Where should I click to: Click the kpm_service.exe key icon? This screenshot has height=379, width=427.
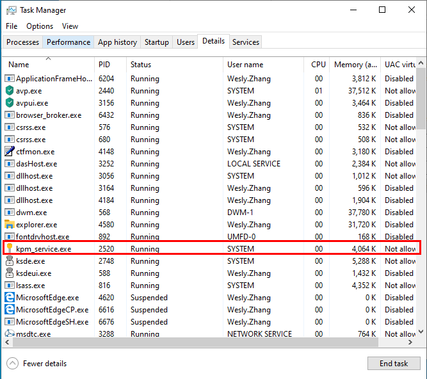tap(10, 249)
